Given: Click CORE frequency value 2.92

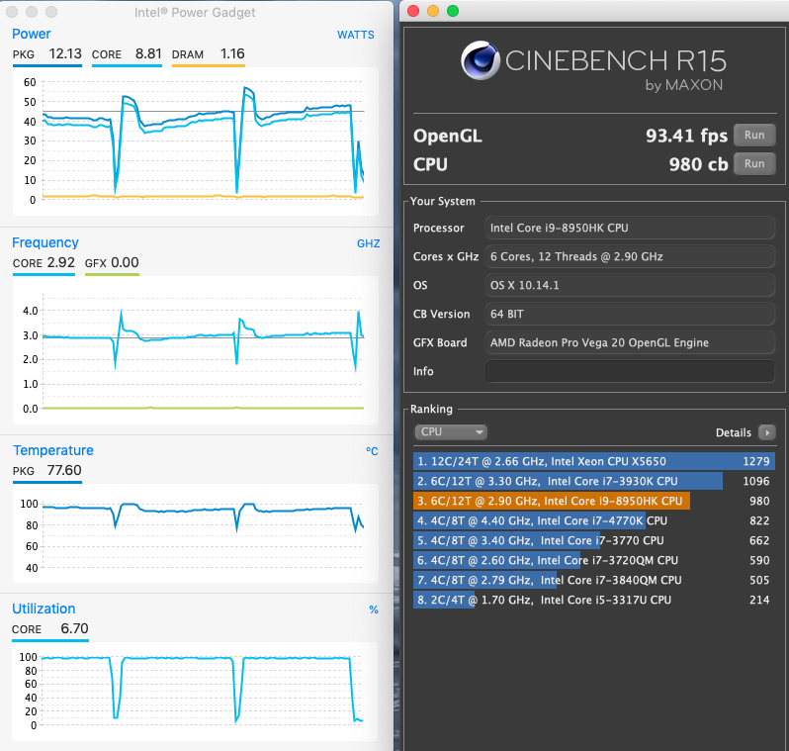Looking at the screenshot, I should coord(61,262).
